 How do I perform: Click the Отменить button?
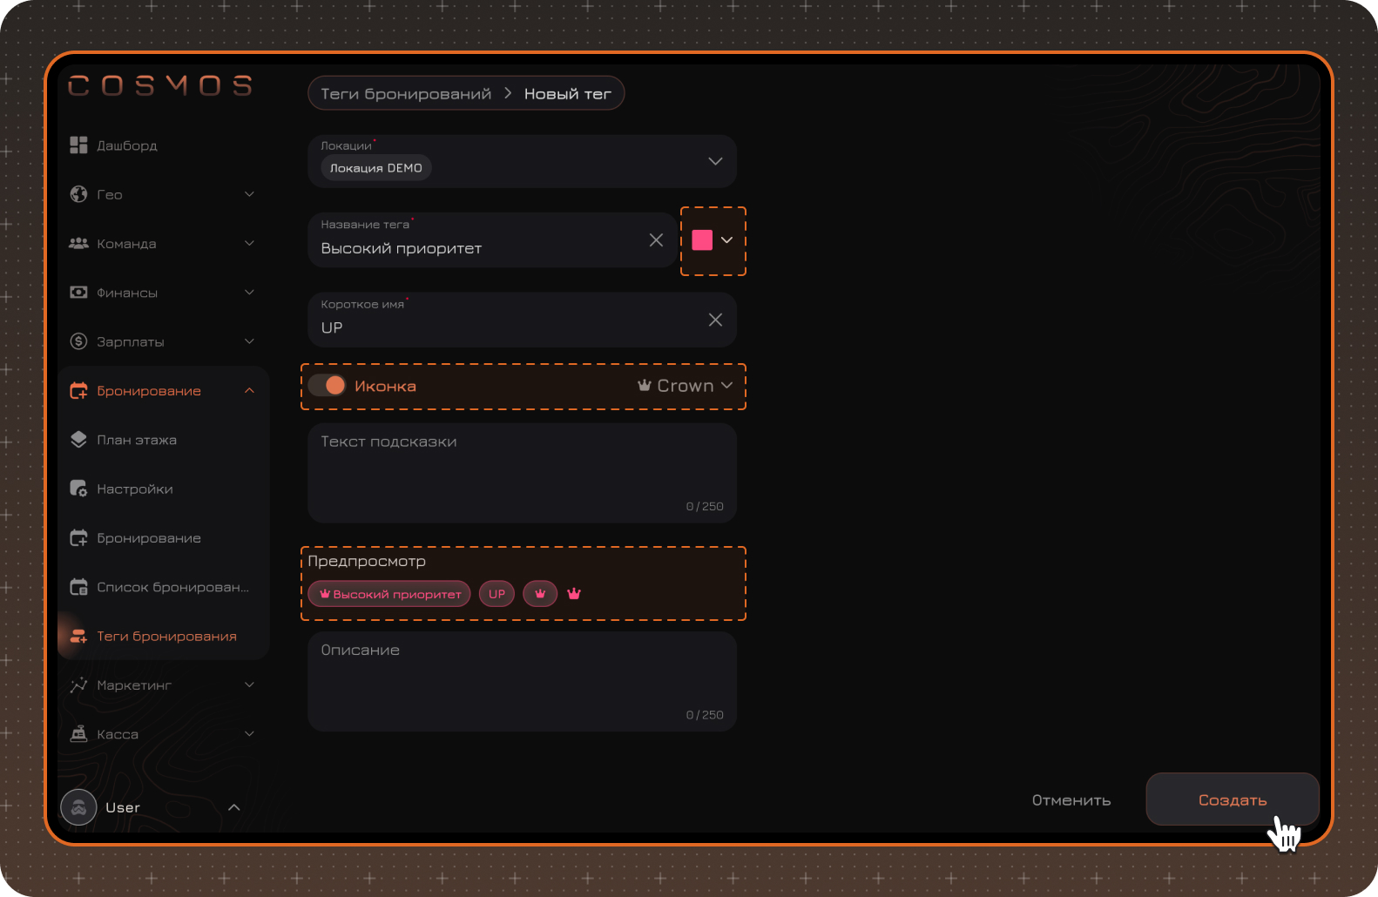pyautogui.click(x=1071, y=800)
